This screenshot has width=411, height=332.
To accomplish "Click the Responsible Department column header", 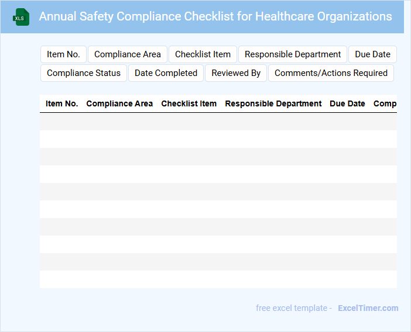I will [273, 103].
